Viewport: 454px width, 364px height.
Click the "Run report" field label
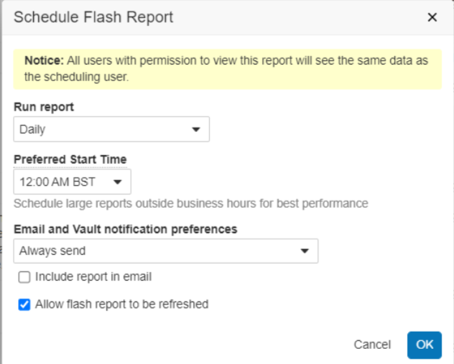pyautogui.click(x=44, y=107)
